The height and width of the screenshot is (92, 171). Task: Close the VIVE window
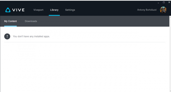coord(169,2)
